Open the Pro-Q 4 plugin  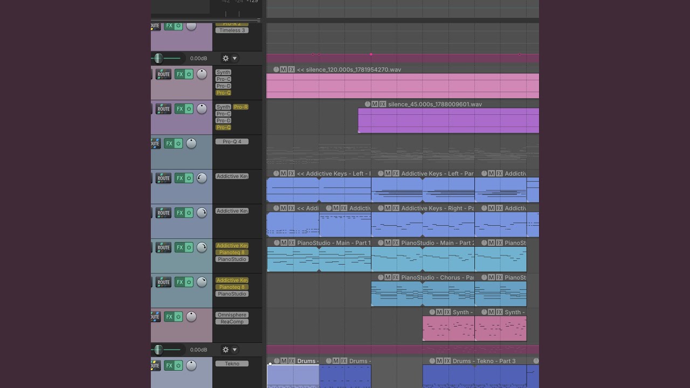(x=232, y=142)
